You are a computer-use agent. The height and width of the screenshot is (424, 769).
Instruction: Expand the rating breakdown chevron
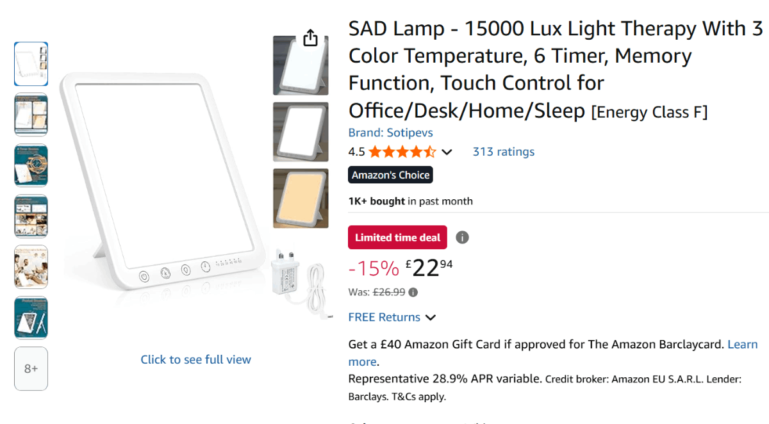tap(447, 152)
